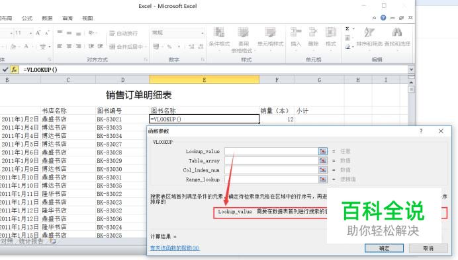
Task: Switch to the 统计报告 sheet tab
Action: [x=31, y=241]
